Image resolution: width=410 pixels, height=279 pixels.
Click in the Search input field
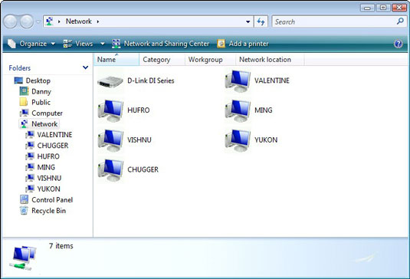[334, 21]
